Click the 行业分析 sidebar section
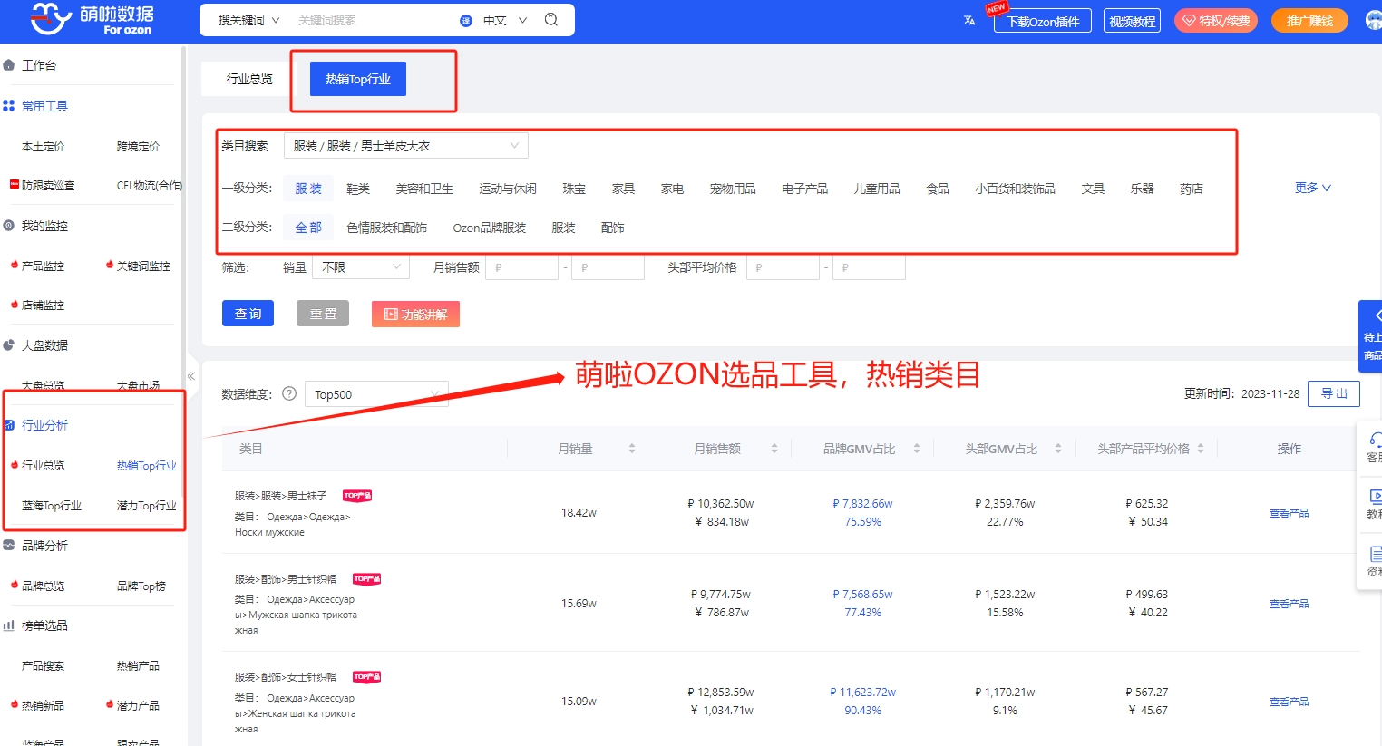1382x746 pixels. tap(44, 425)
